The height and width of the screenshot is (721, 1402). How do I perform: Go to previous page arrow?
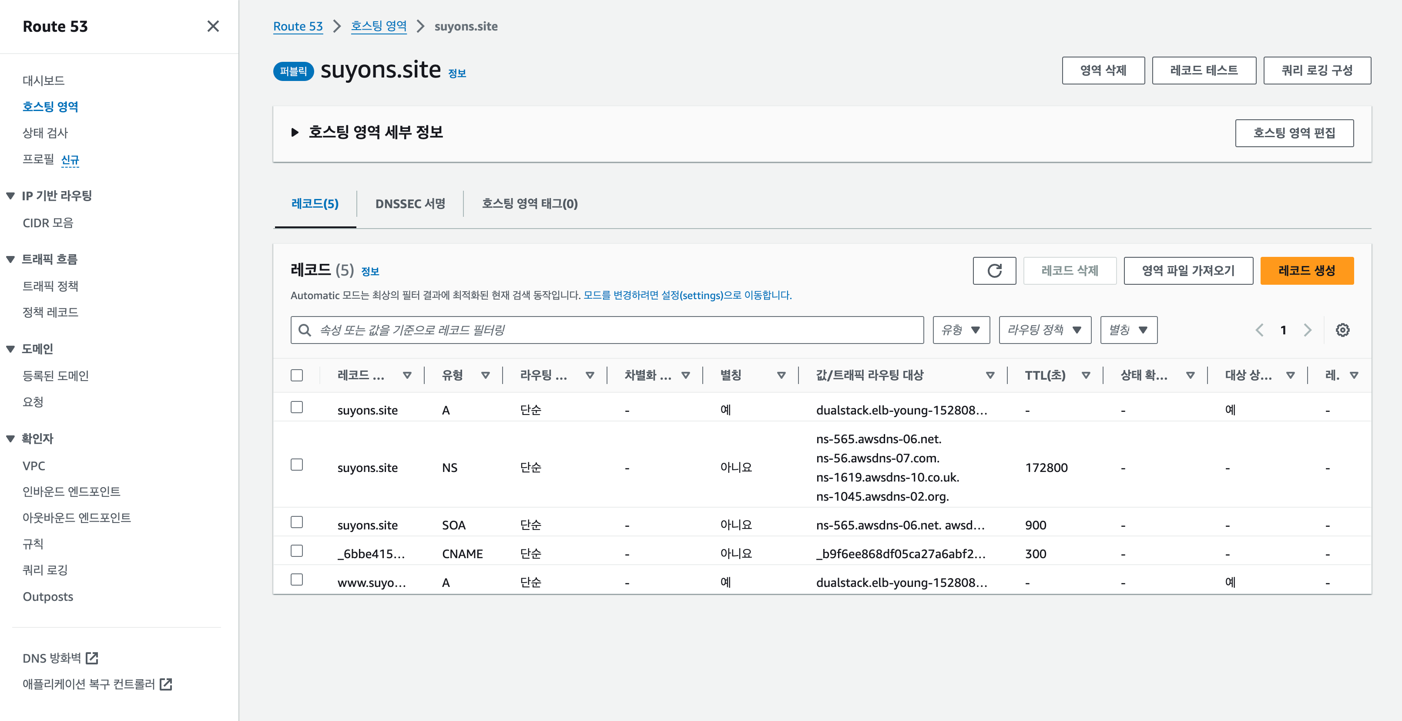coord(1259,330)
